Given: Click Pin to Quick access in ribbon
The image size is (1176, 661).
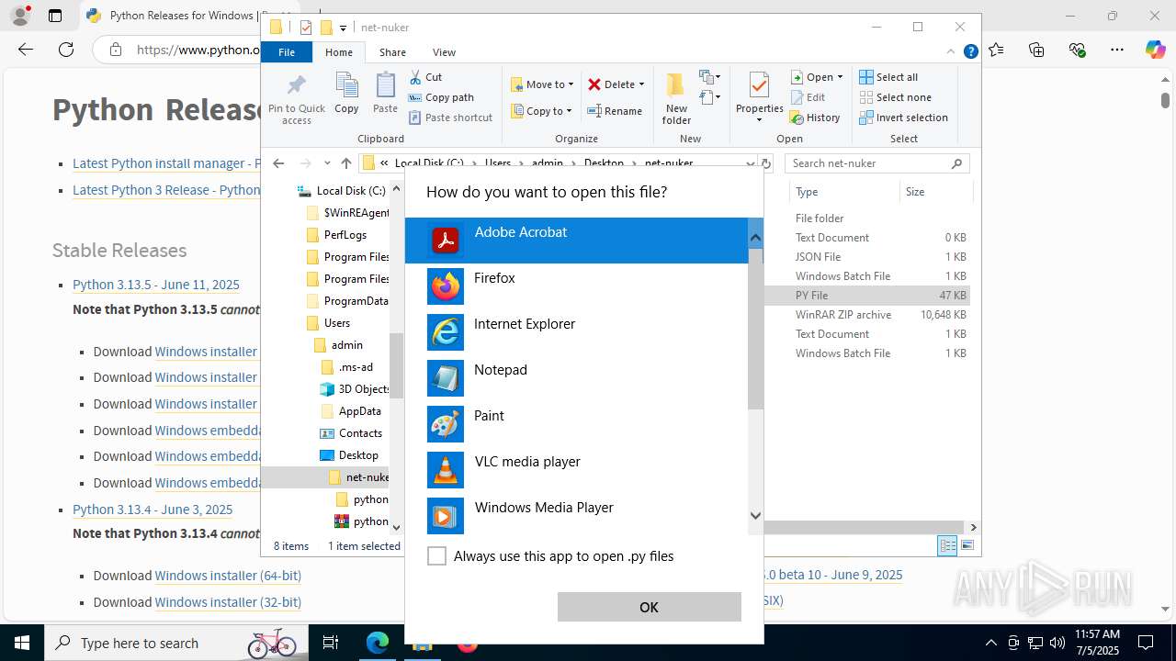Looking at the screenshot, I should [297, 99].
